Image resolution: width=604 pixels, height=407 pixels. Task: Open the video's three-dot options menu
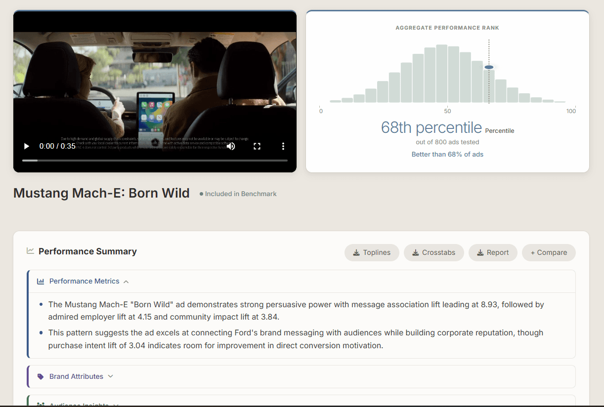click(283, 146)
